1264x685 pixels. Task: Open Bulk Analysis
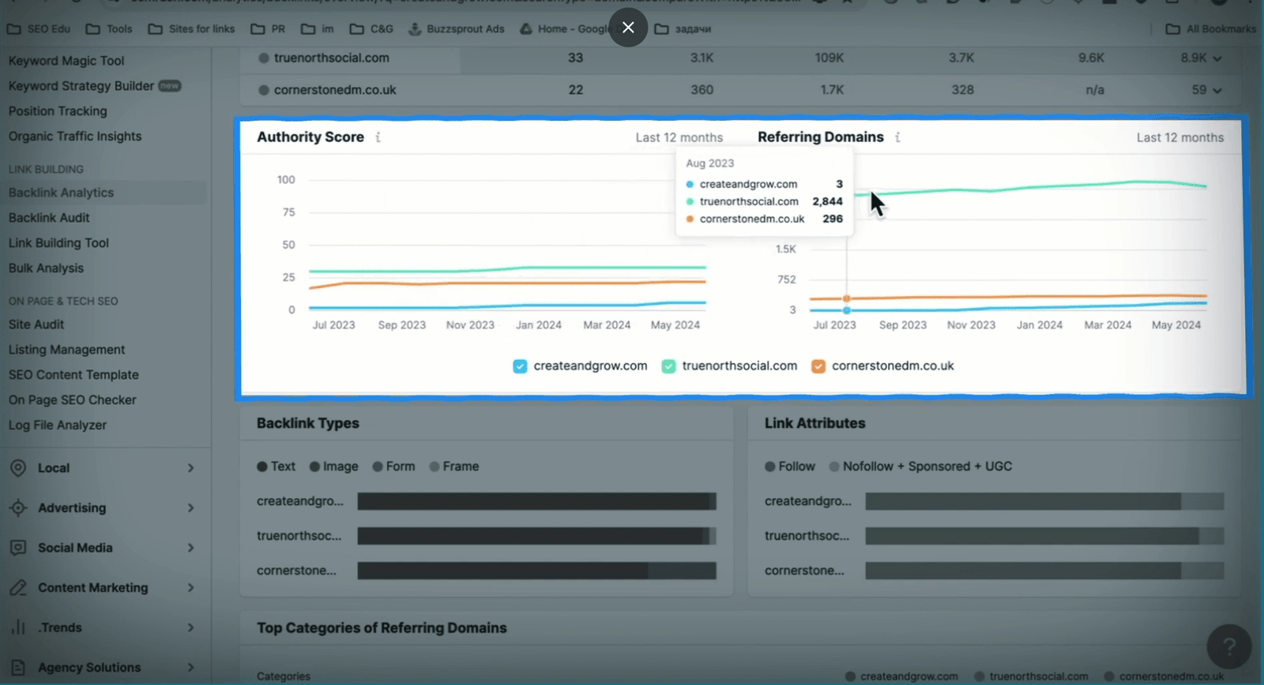coord(46,268)
